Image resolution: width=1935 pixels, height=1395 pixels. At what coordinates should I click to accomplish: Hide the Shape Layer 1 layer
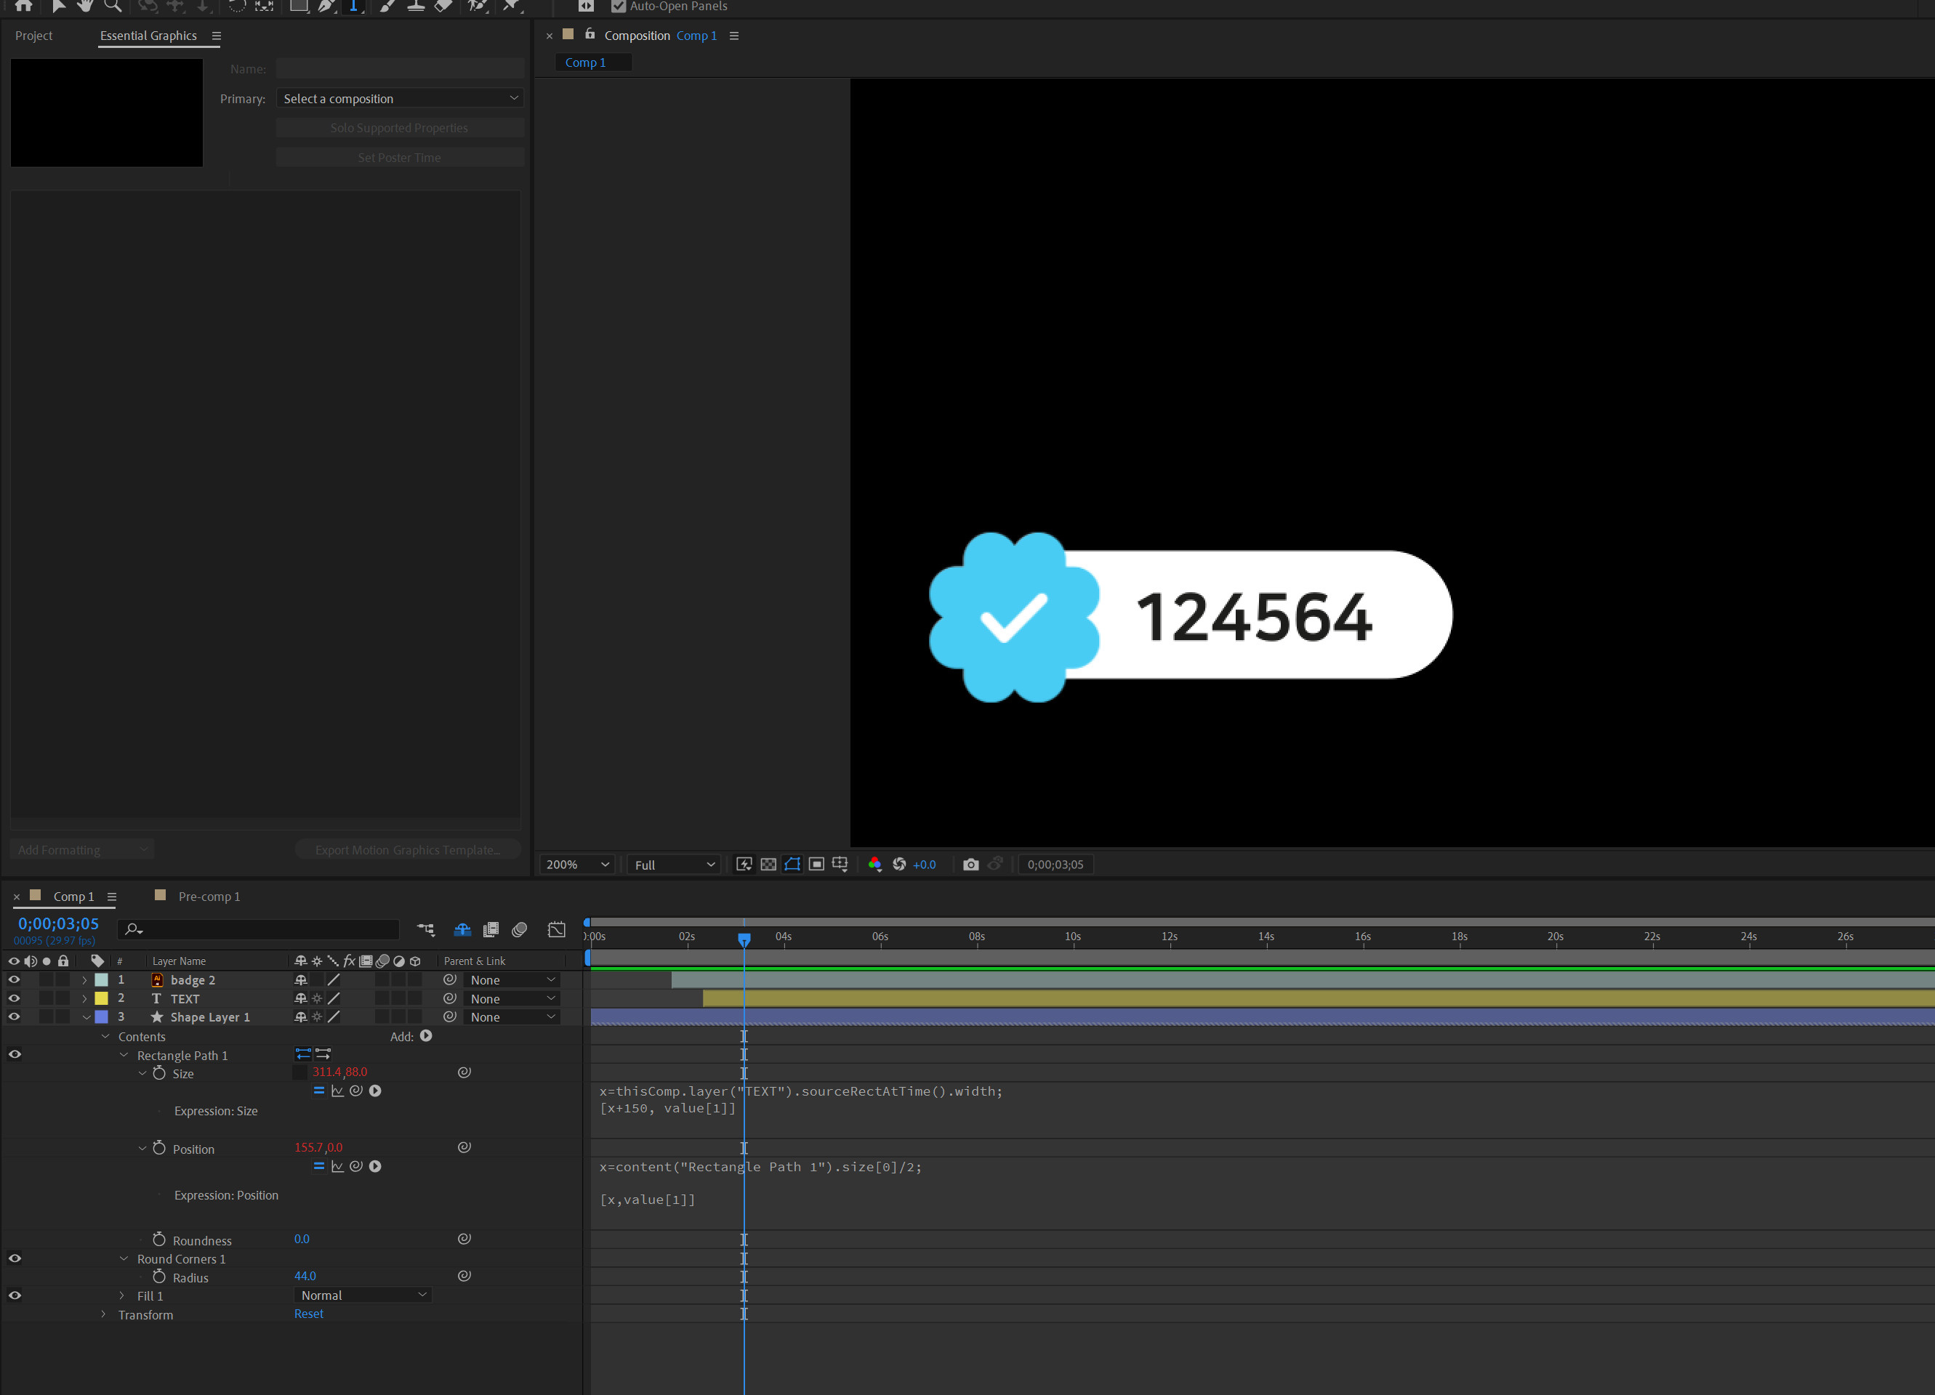click(14, 1016)
